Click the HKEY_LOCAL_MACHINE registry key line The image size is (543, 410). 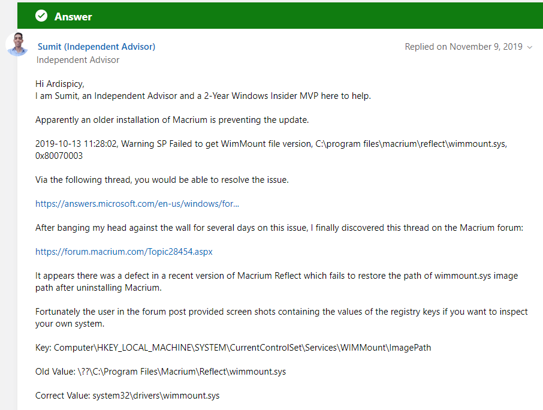[x=233, y=348]
